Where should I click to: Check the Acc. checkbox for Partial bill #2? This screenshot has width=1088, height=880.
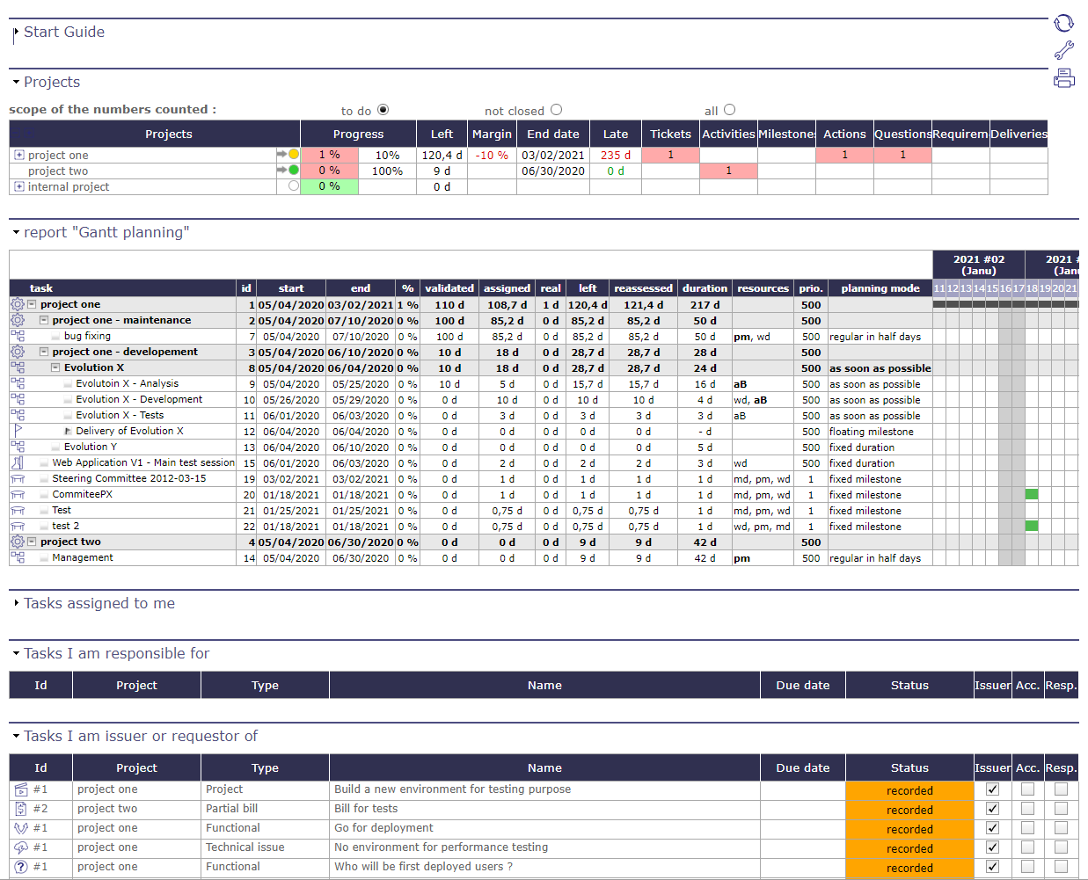[1027, 809]
